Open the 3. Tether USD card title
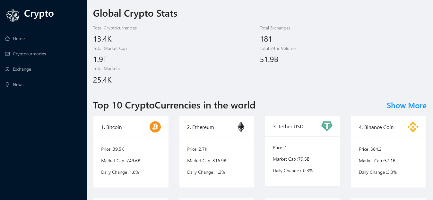The width and height of the screenshot is (433, 200). [288, 126]
